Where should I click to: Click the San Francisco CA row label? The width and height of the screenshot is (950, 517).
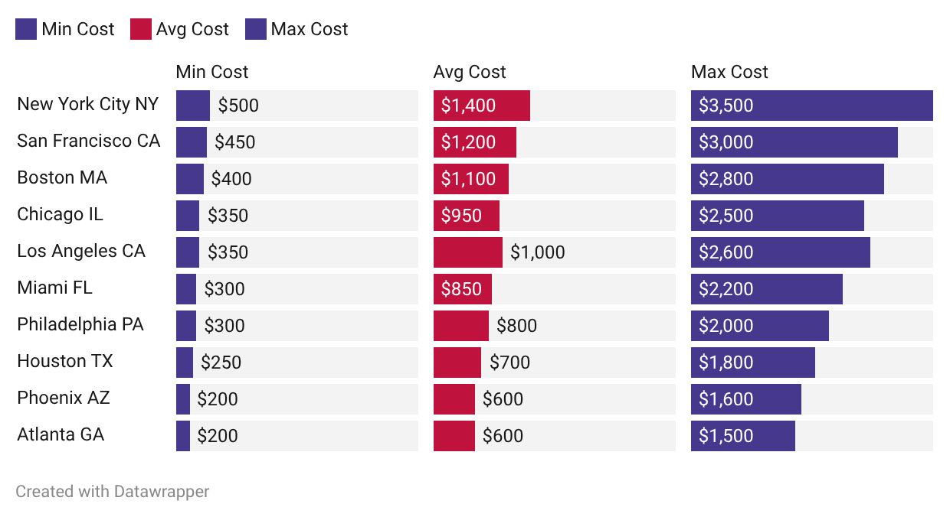(89, 141)
